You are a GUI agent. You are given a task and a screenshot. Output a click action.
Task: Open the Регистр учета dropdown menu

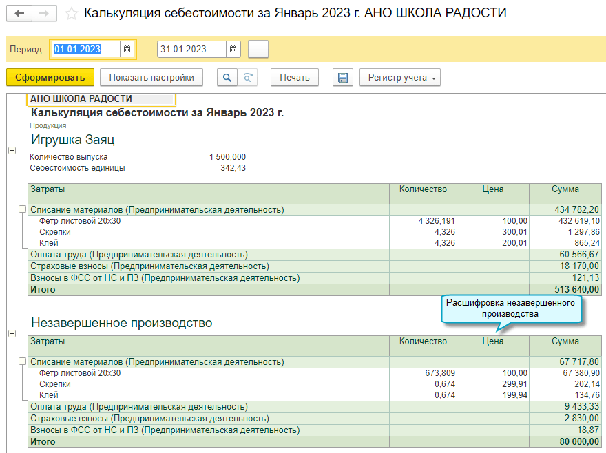click(399, 78)
